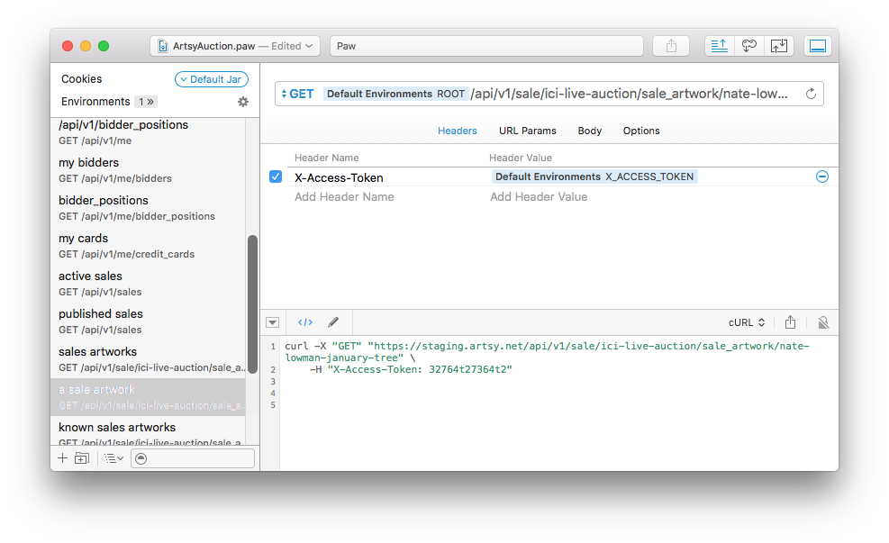Select the my bidders request
889x543 pixels.
coord(148,170)
